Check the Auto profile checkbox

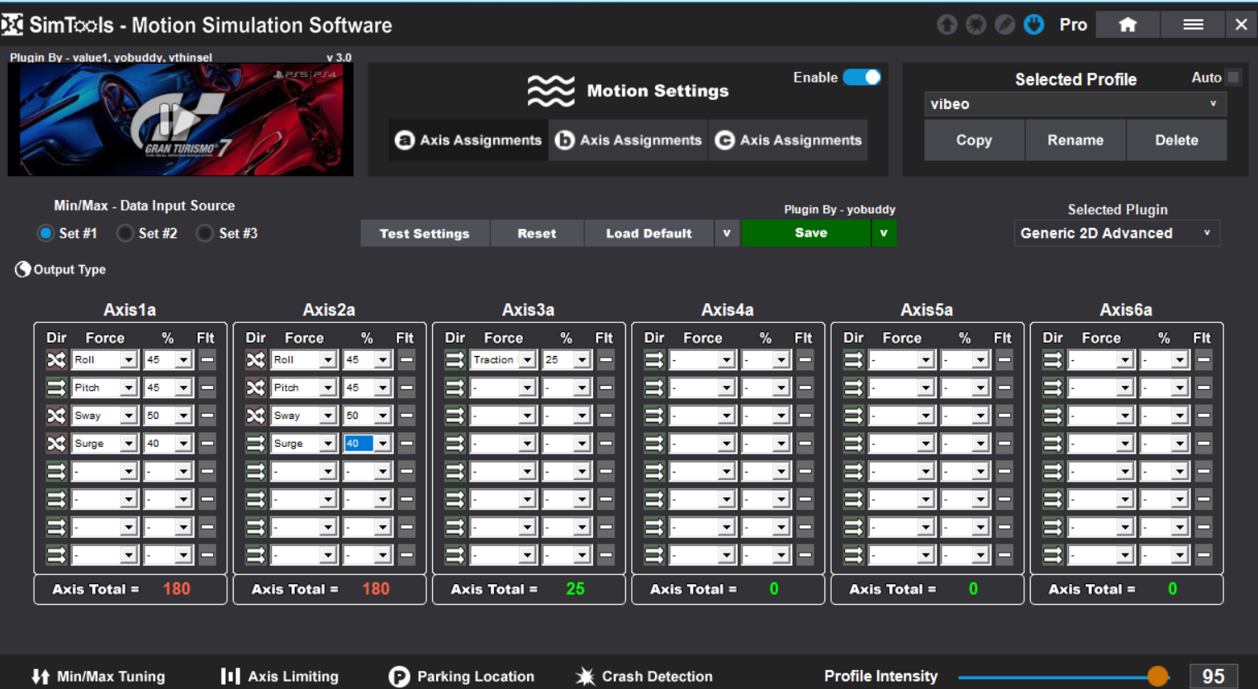click(x=1233, y=77)
